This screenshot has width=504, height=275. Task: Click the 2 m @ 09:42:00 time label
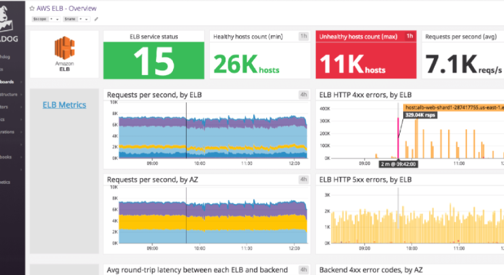point(398,164)
